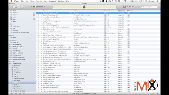Open Ping in sidebar
This screenshot has width=169, height=95.
click(x=14, y=28)
